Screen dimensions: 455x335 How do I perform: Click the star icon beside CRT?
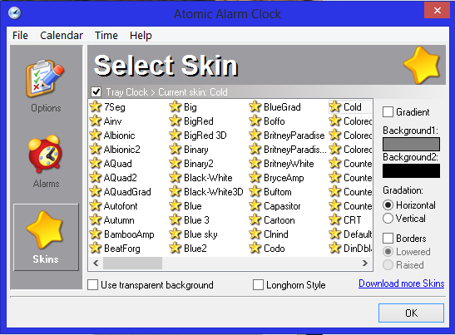click(335, 219)
